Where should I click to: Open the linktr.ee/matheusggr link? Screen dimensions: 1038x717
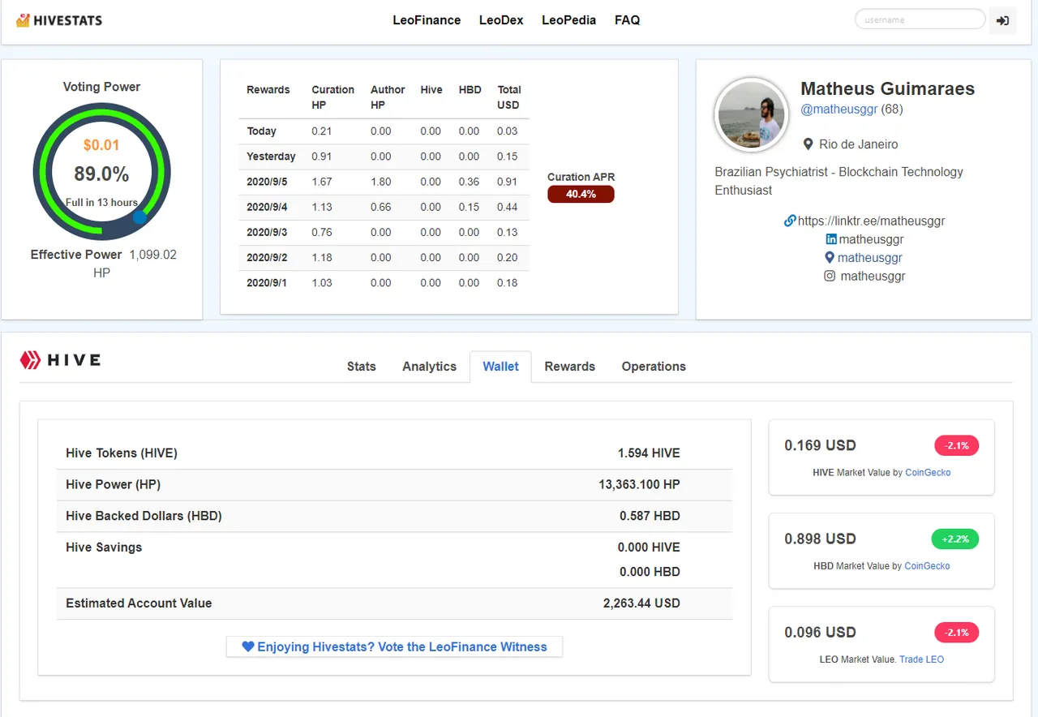pyautogui.click(x=872, y=221)
